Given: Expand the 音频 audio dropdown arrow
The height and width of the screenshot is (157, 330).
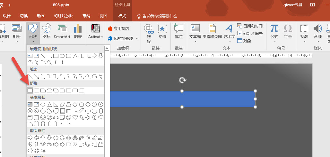Looking at the screenshot, I should pyautogui.click(x=318, y=42).
